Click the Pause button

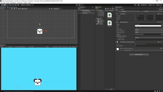click(x=80, y=5)
